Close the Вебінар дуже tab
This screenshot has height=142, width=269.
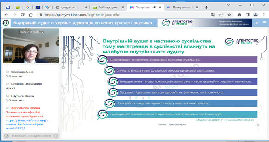(123, 7)
